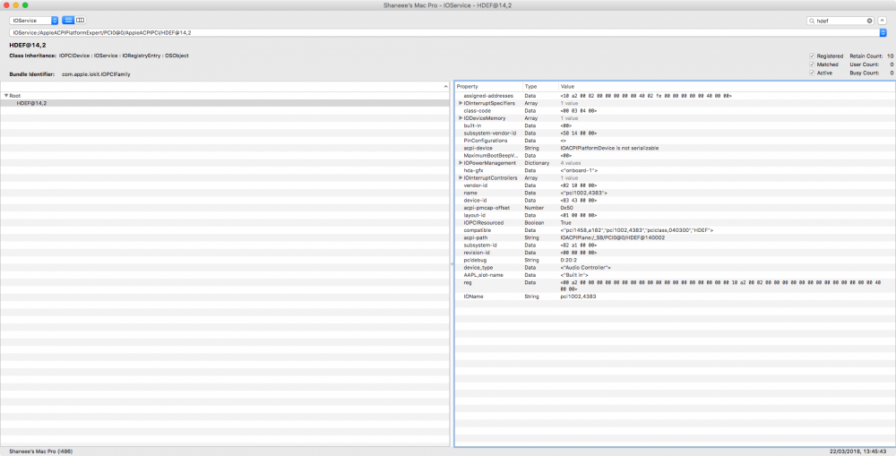Click the Type column header
This screenshot has width=896, height=456.
point(540,86)
